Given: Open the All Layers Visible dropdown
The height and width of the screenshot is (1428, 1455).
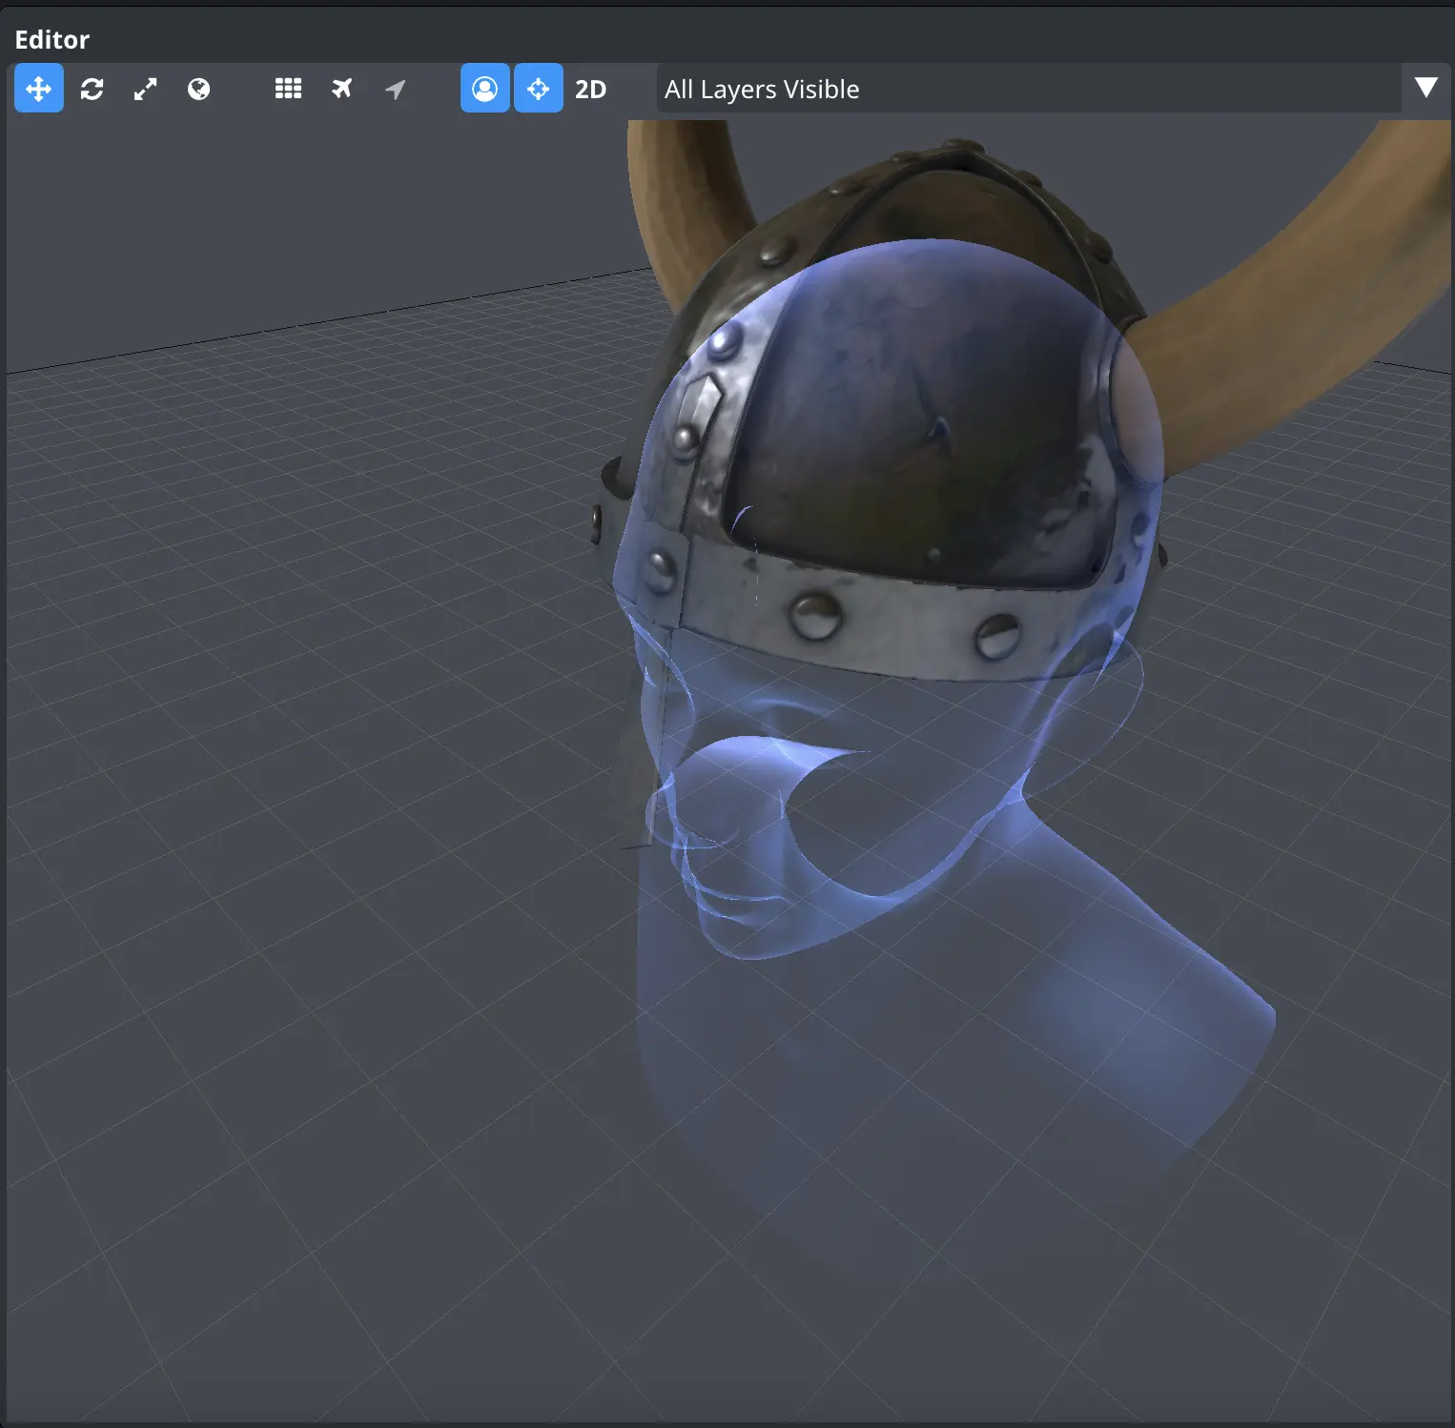Looking at the screenshot, I should (x=1029, y=89).
